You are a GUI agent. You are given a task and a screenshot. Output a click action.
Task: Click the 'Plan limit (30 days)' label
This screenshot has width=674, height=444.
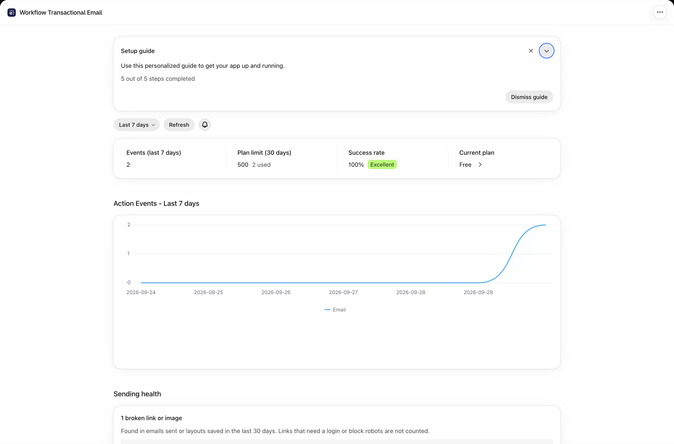click(264, 153)
